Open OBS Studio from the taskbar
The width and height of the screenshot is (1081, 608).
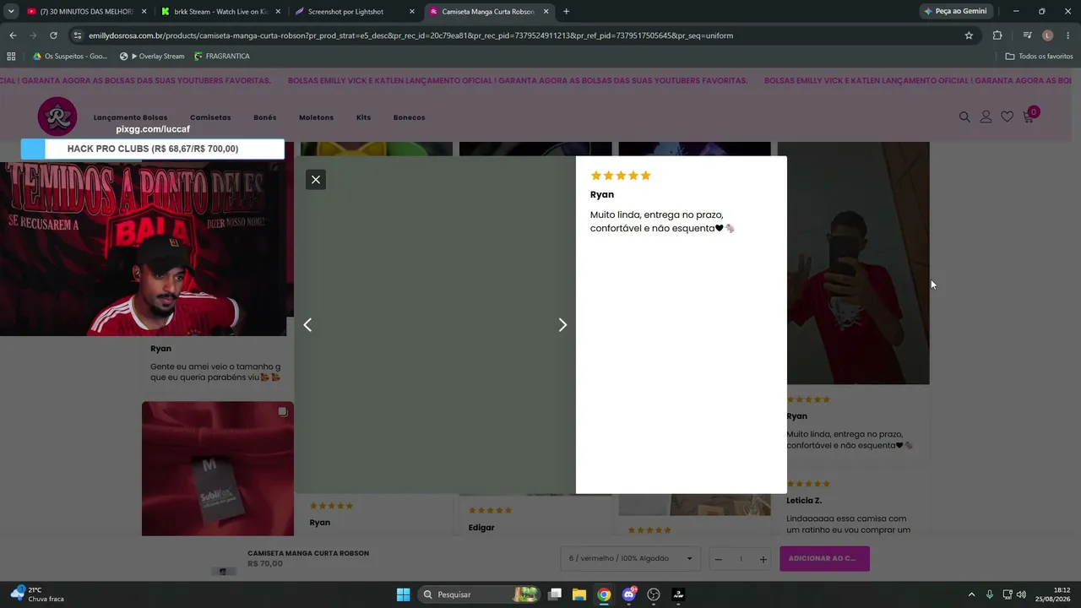654,594
